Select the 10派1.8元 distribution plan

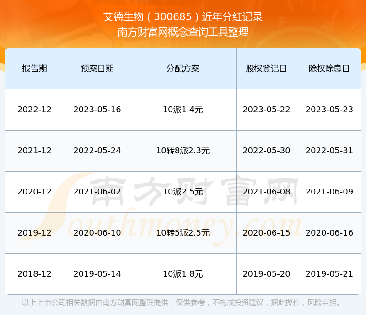[183, 274]
